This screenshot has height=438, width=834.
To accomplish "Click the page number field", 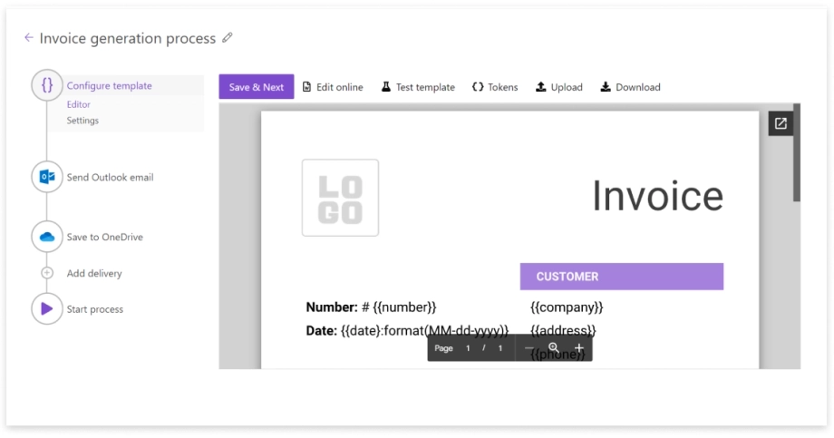I will pos(468,348).
